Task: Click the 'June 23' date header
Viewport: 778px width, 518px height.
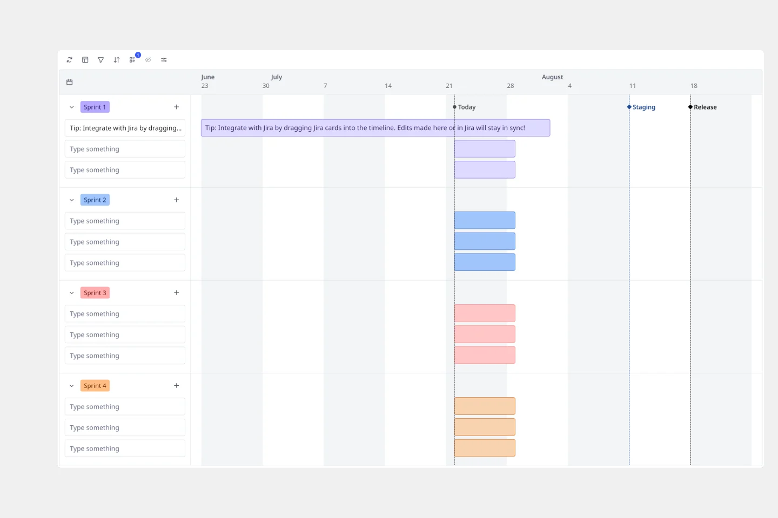Action: point(207,81)
